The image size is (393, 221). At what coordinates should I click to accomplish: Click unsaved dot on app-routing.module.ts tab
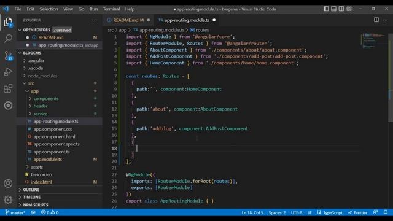click(214, 20)
